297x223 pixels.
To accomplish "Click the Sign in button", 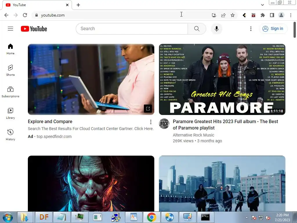I will 273,29.
